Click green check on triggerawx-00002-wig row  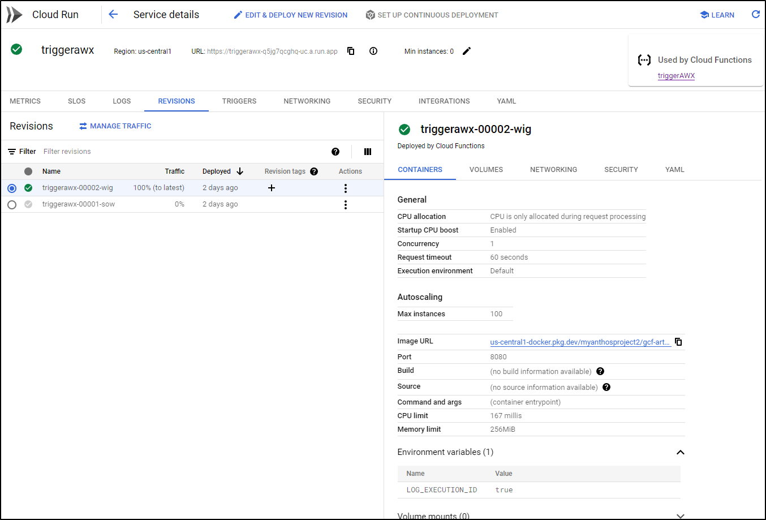tap(28, 188)
